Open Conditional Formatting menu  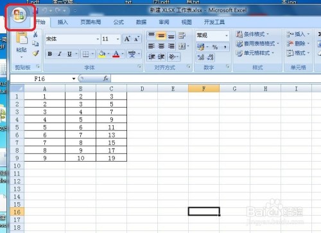click(252, 34)
